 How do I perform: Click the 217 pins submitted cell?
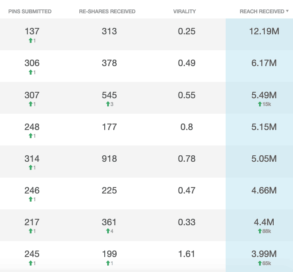[32, 222]
